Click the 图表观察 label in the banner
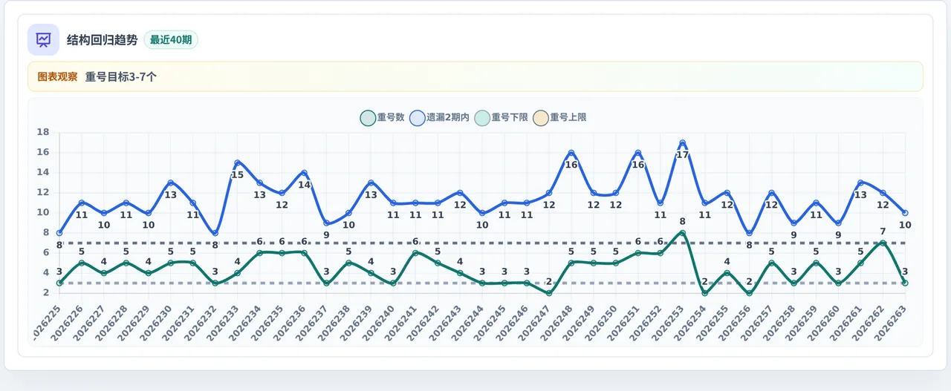This screenshot has height=391, width=951. (x=57, y=76)
